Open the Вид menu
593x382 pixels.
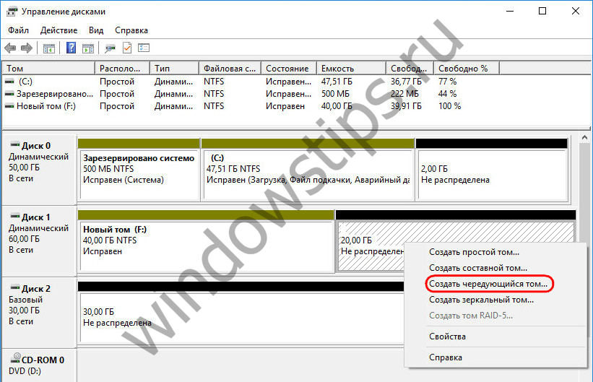96,30
